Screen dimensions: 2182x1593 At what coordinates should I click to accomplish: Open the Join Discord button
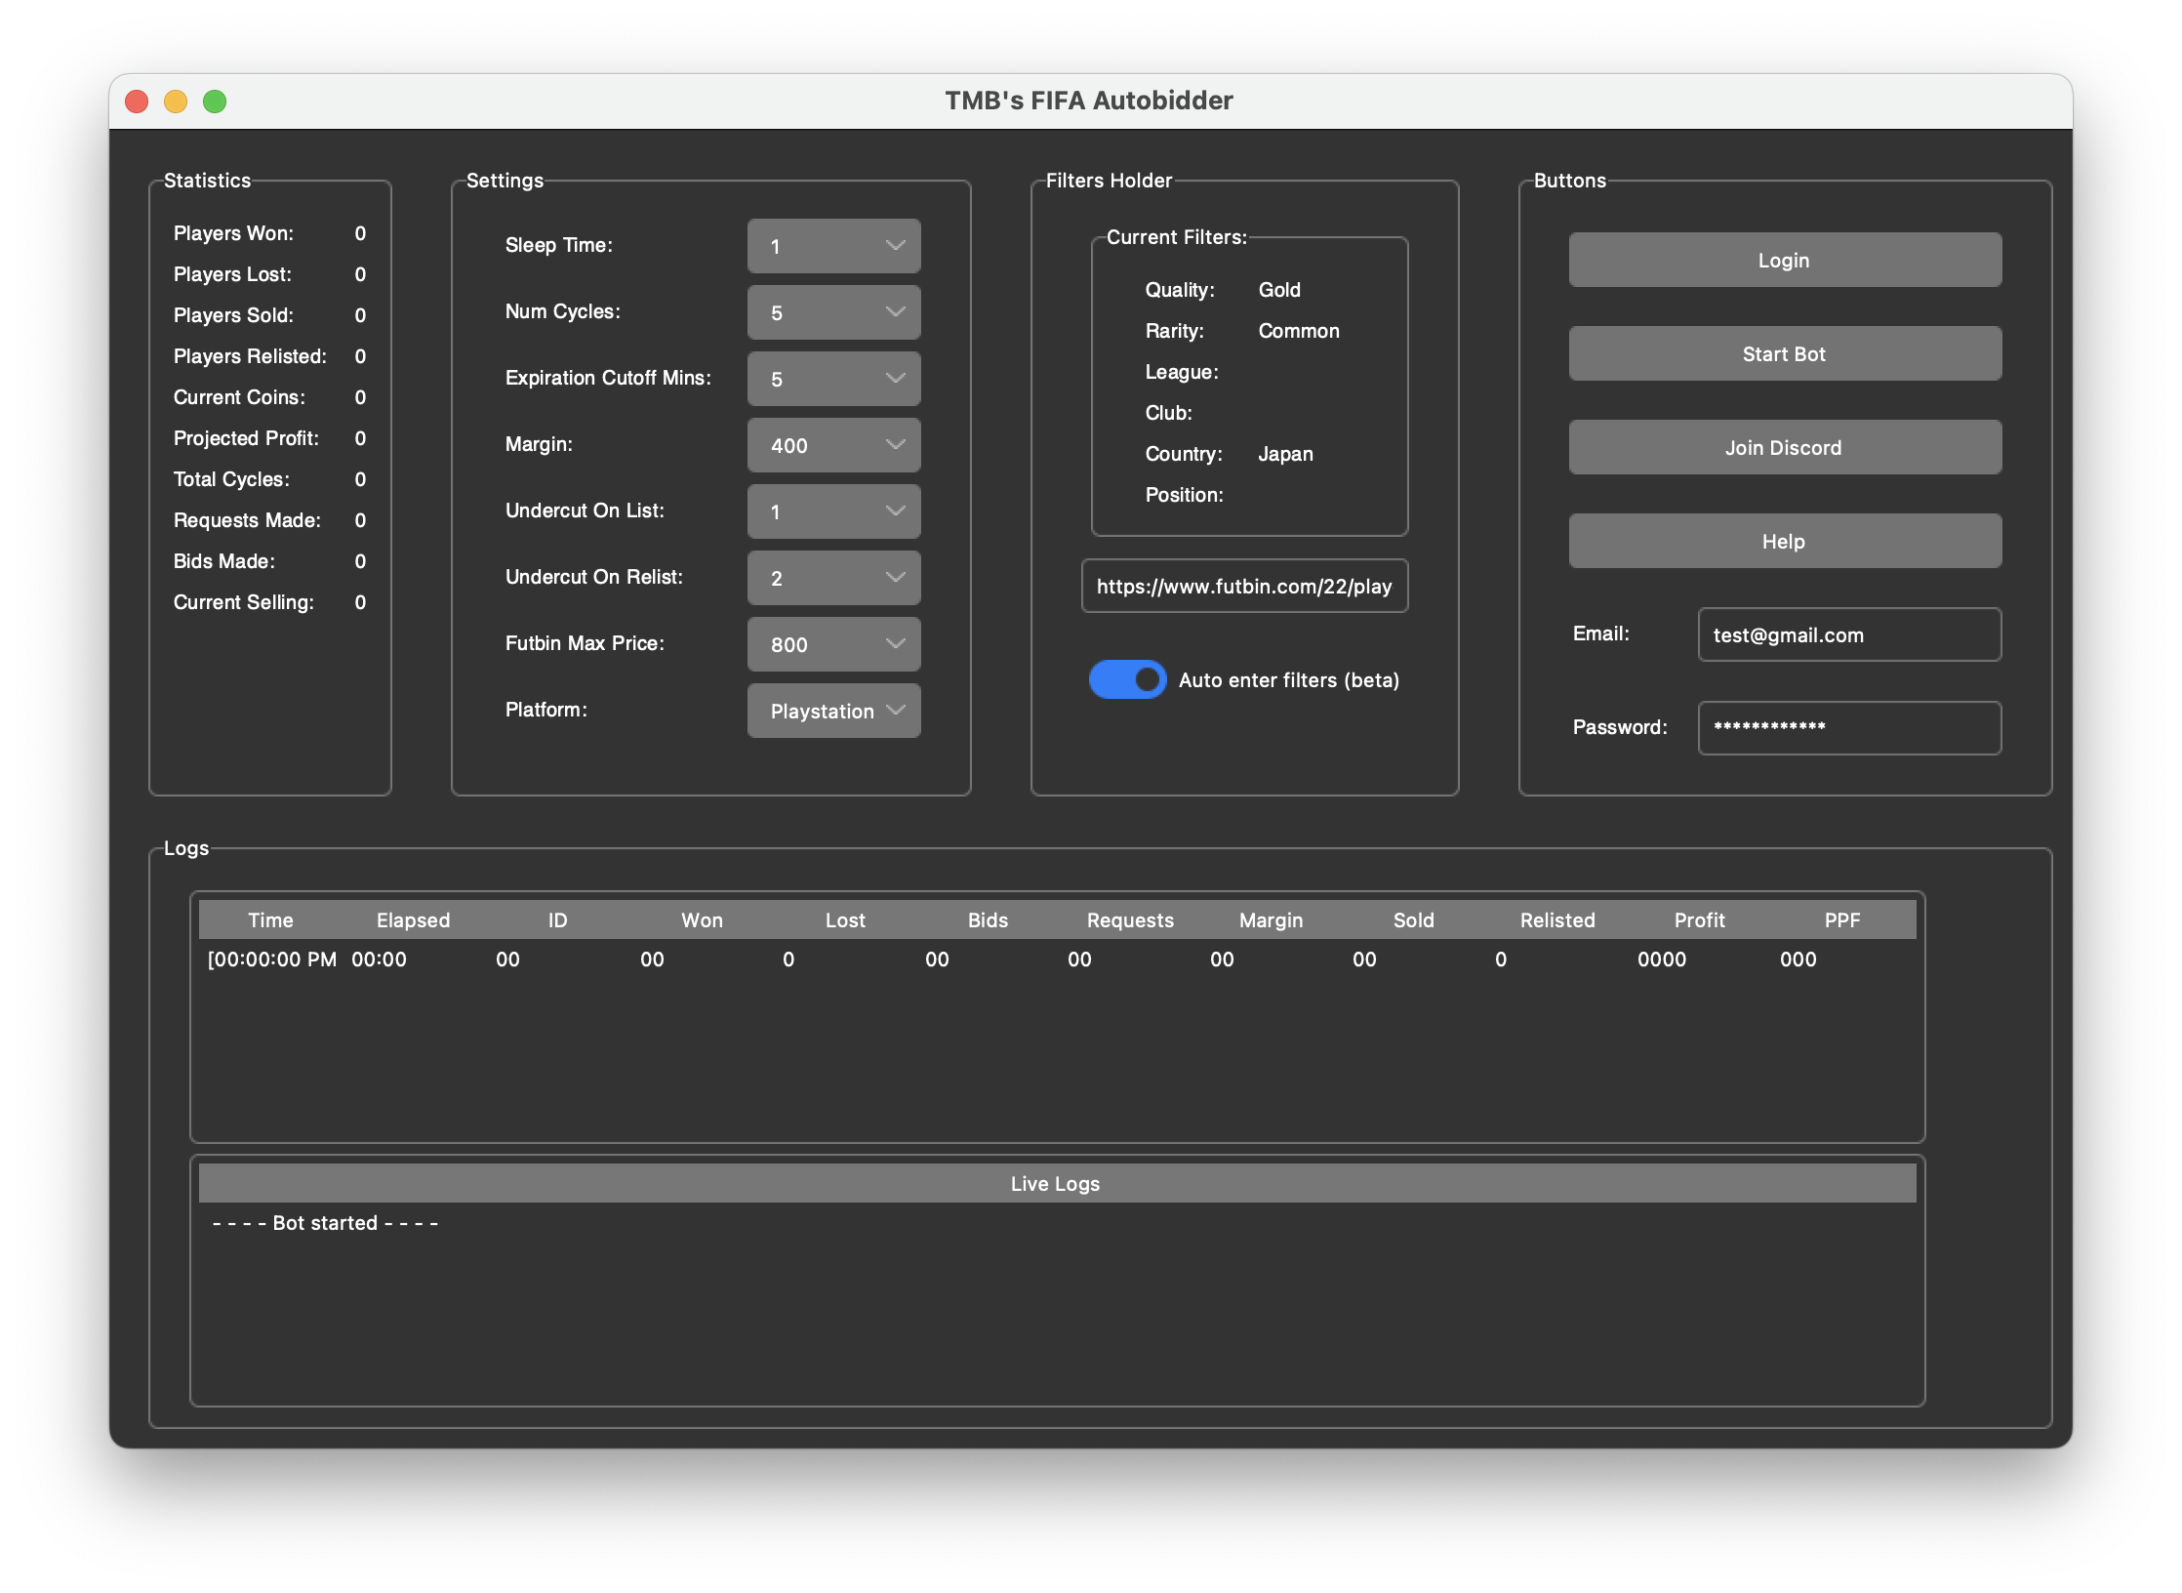1784,447
